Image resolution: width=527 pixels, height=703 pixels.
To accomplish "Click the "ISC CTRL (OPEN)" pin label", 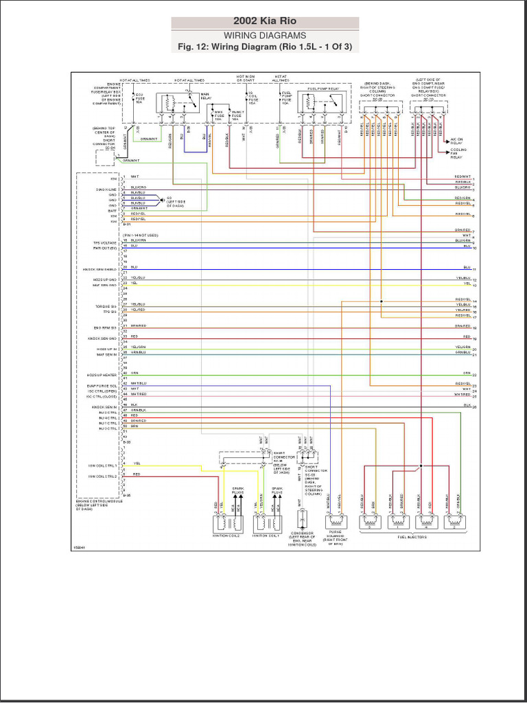I will click(x=102, y=391).
